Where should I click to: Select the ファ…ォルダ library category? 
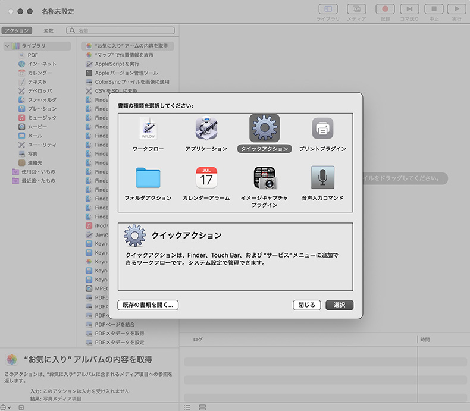pyautogui.click(x=37, y=100)
